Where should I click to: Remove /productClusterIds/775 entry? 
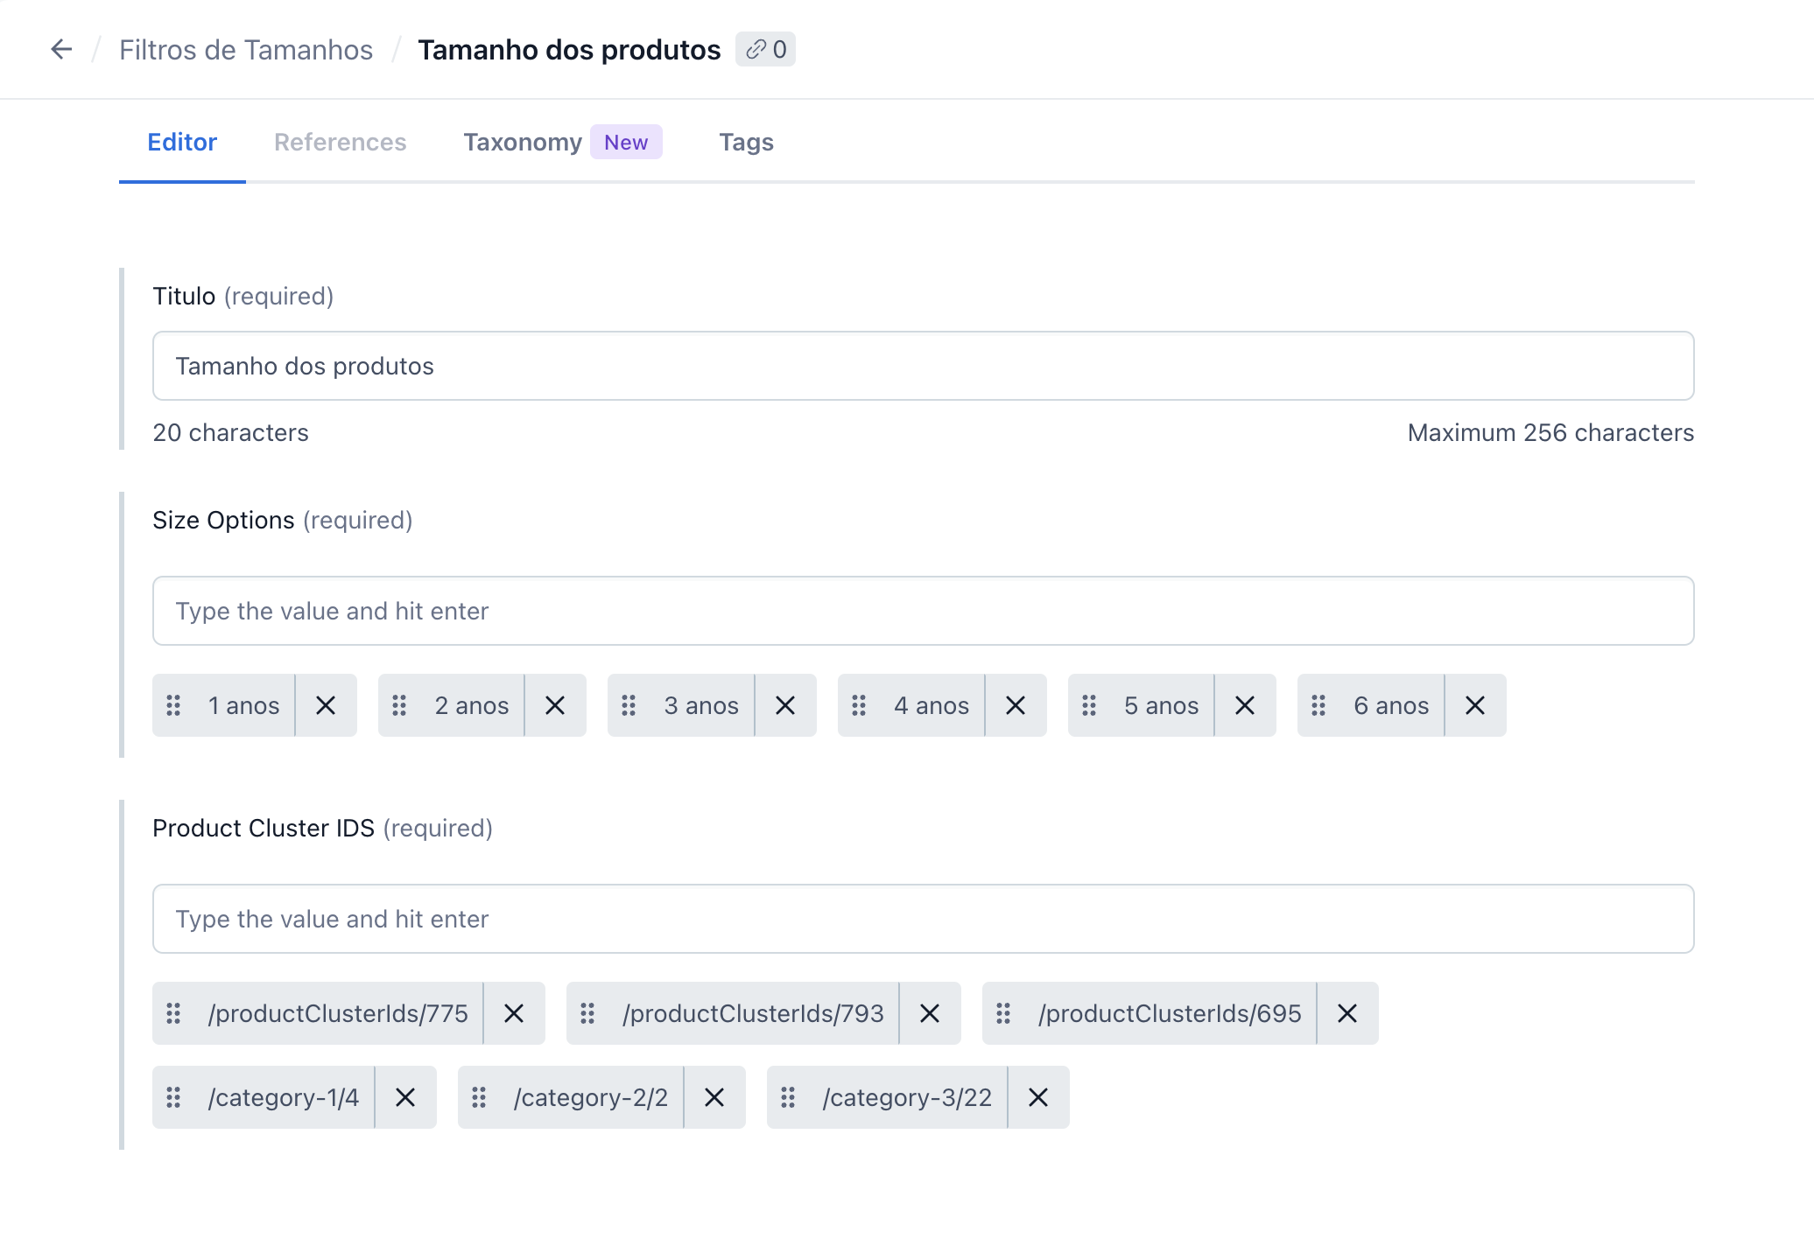click(x=514, y=1013)
